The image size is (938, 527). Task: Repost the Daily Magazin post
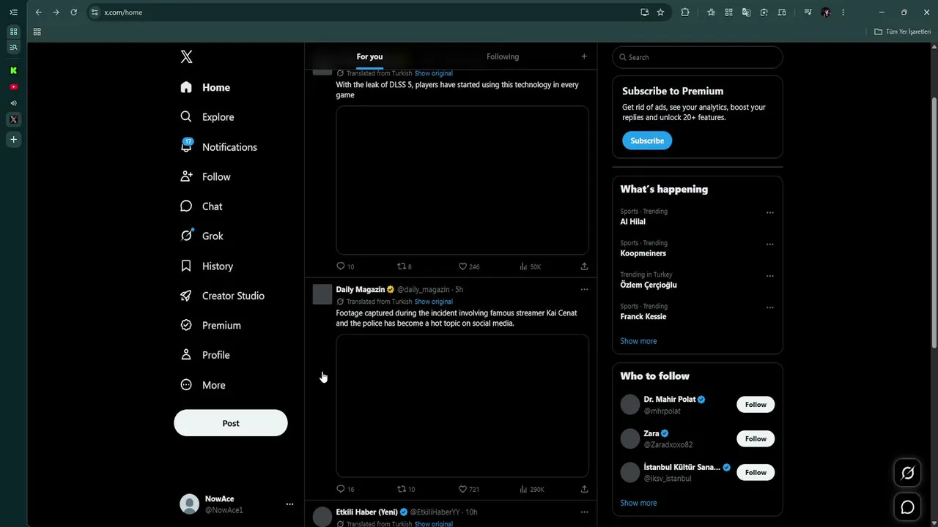(x=406, y=489)
